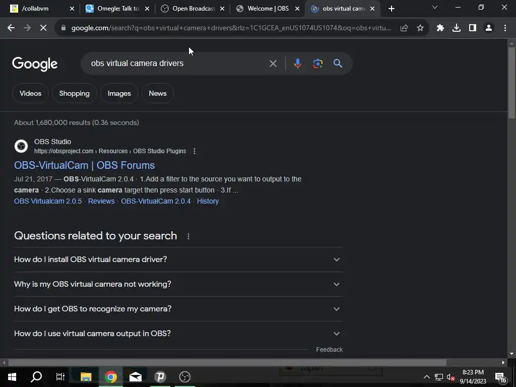This screenshot has width=516, height=387.
Task: Open File Explorer from taskbar
Action: point(86,377)
